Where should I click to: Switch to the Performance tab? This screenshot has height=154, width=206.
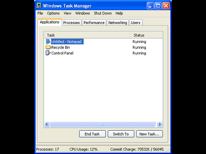[94, 23]
